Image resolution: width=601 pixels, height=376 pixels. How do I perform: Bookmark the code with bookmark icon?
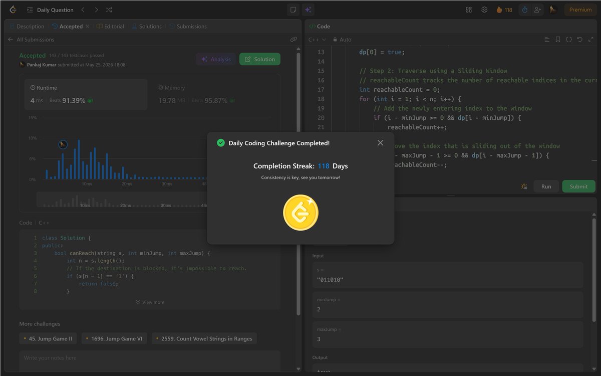558,39
